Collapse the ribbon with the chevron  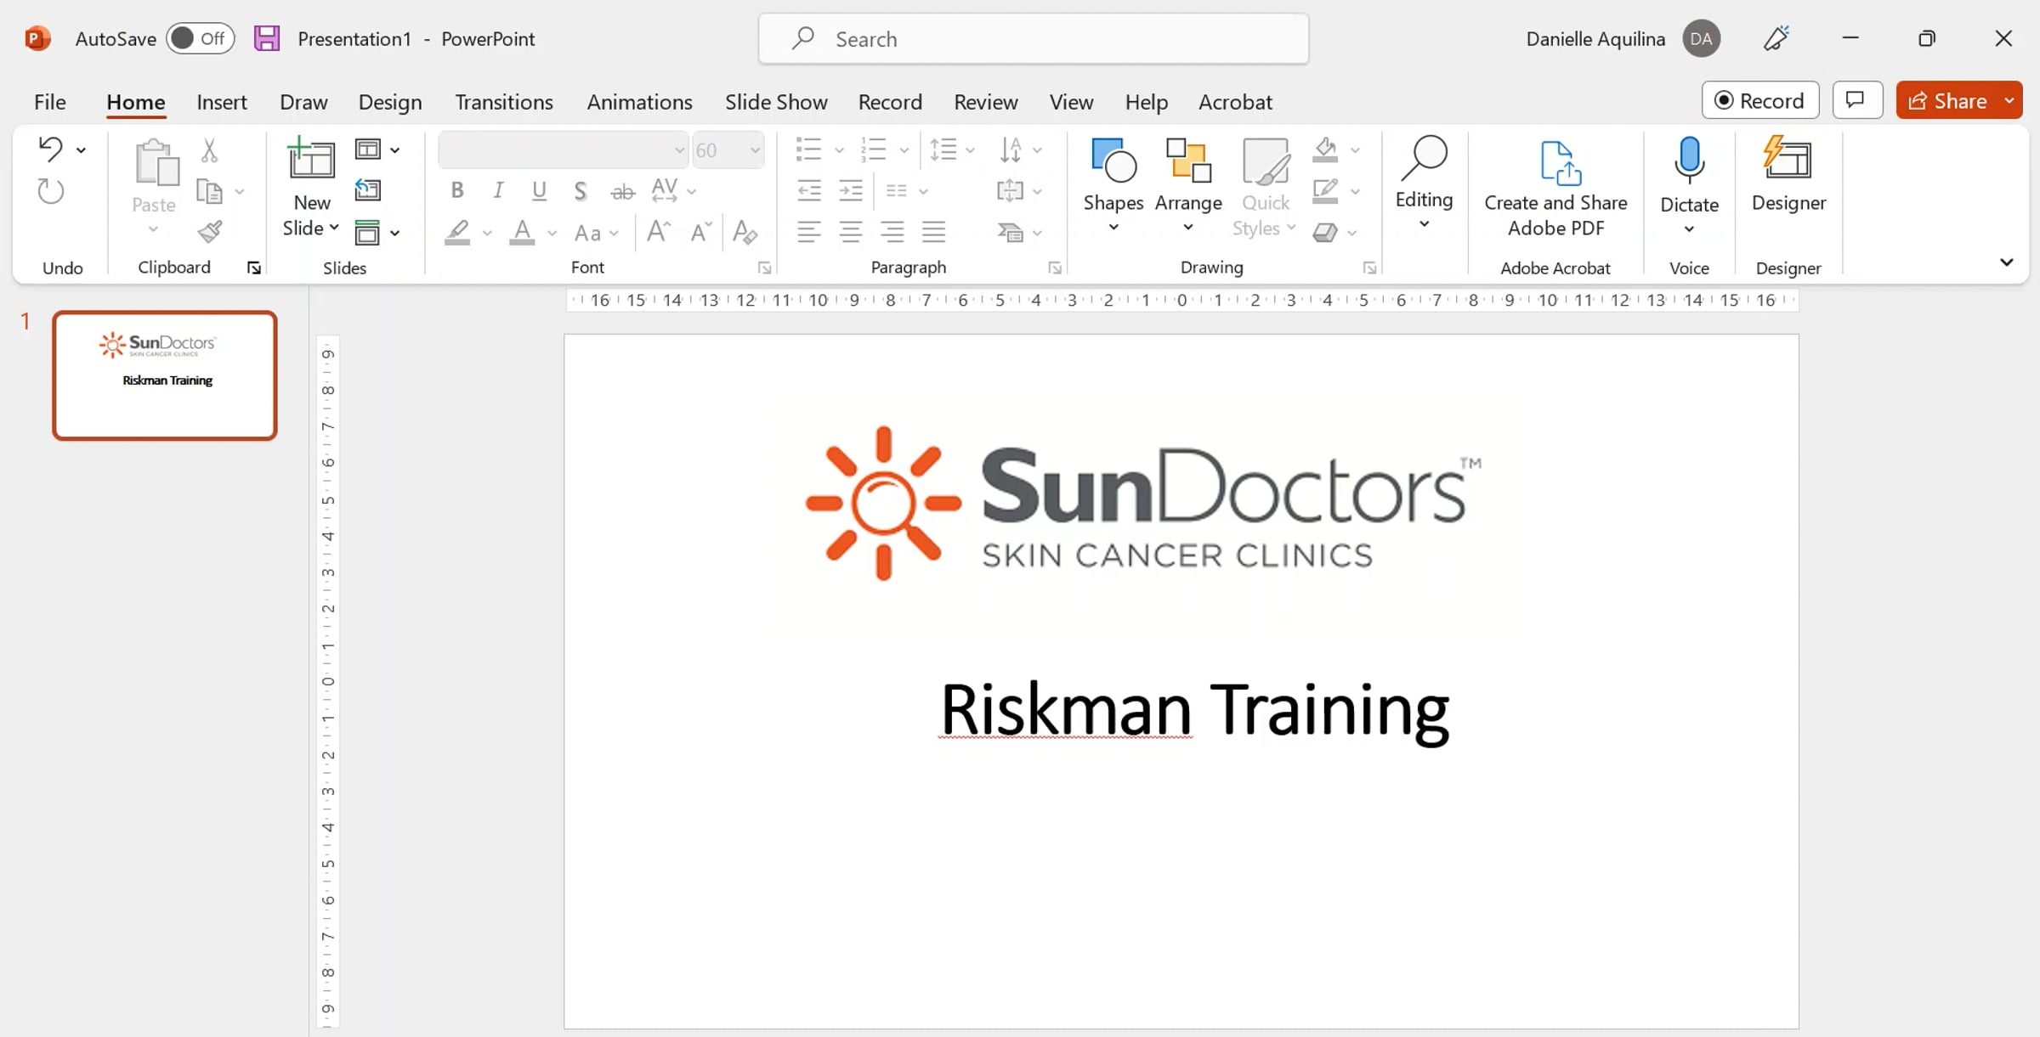click(2007, 262)
